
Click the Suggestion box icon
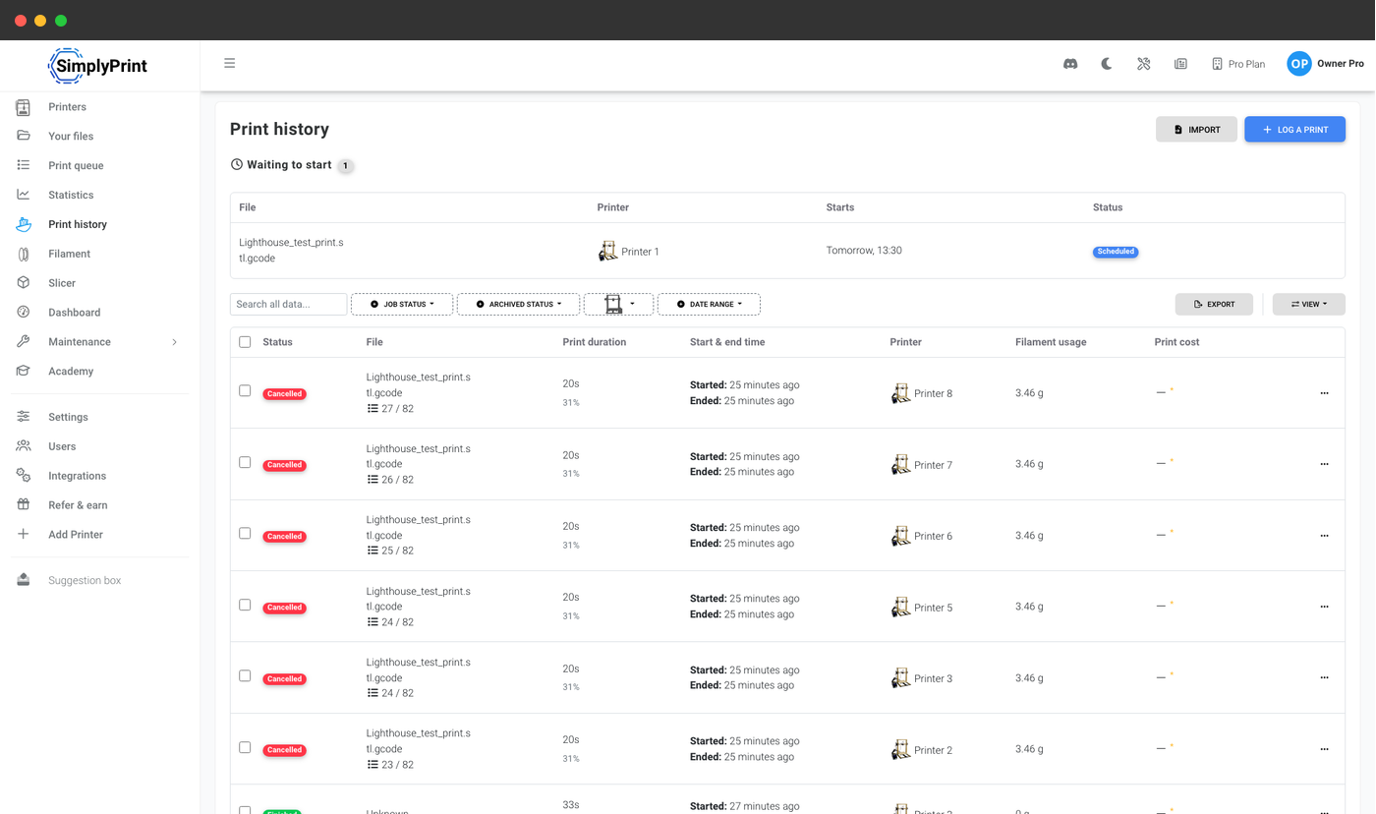23,580
